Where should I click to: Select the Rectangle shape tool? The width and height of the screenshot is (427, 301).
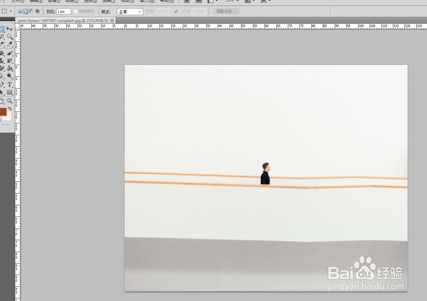click(x=10, y=92)
